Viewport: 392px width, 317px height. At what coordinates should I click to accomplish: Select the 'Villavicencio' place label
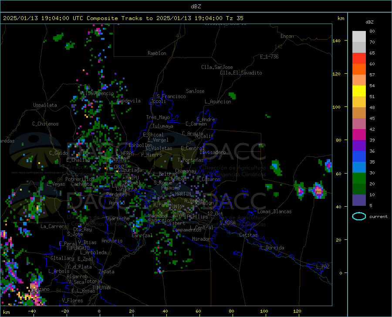coord(97,93)
